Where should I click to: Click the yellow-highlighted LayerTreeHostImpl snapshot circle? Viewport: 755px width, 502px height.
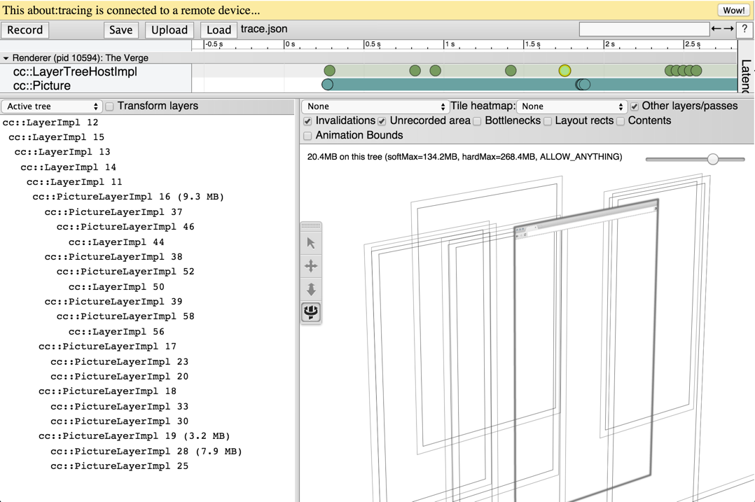pyautogui.click(x=564, y=71)
